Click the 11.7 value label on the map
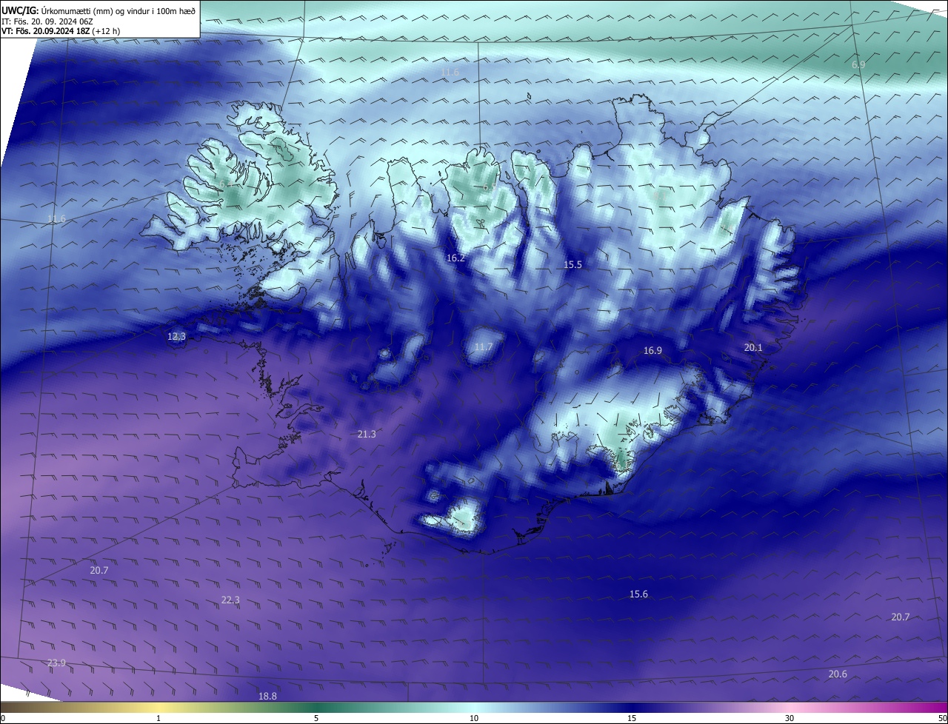This screenshot has height=724, width=948. click(483, 347)
